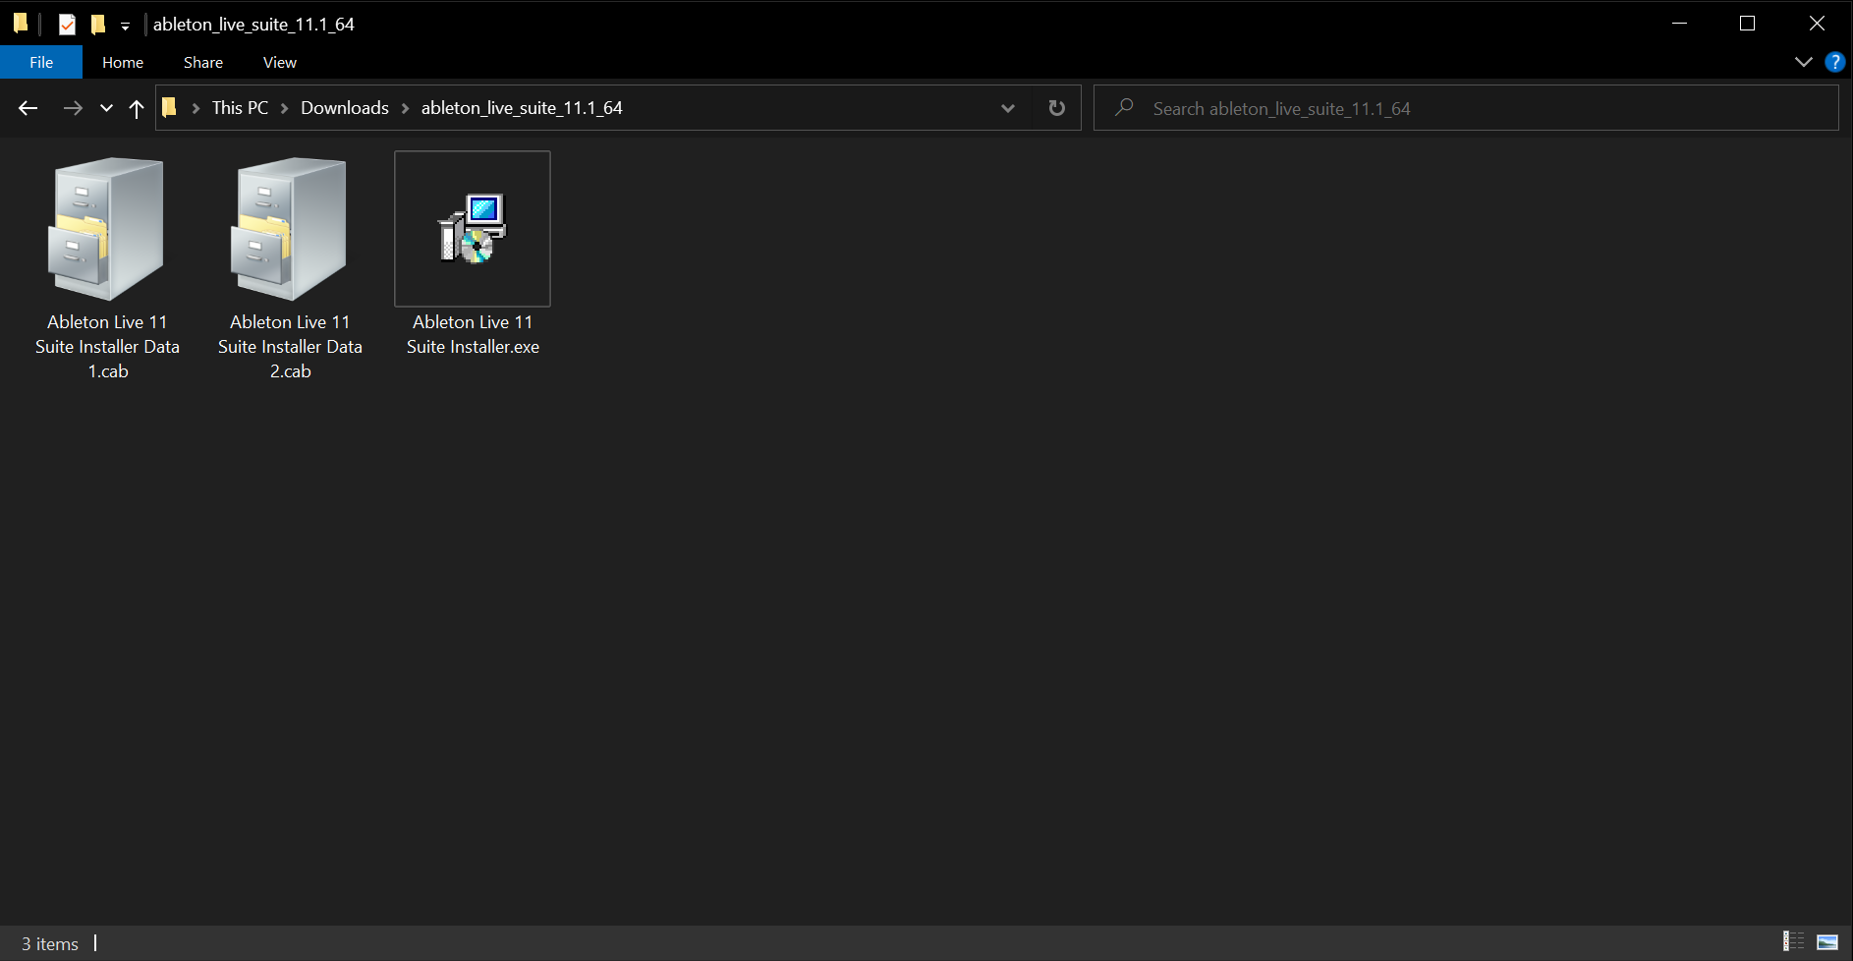The width and height of the screenshot is (1853, 961).
Task: Switch to Large icons view layout
Action: click(1827, 941)
